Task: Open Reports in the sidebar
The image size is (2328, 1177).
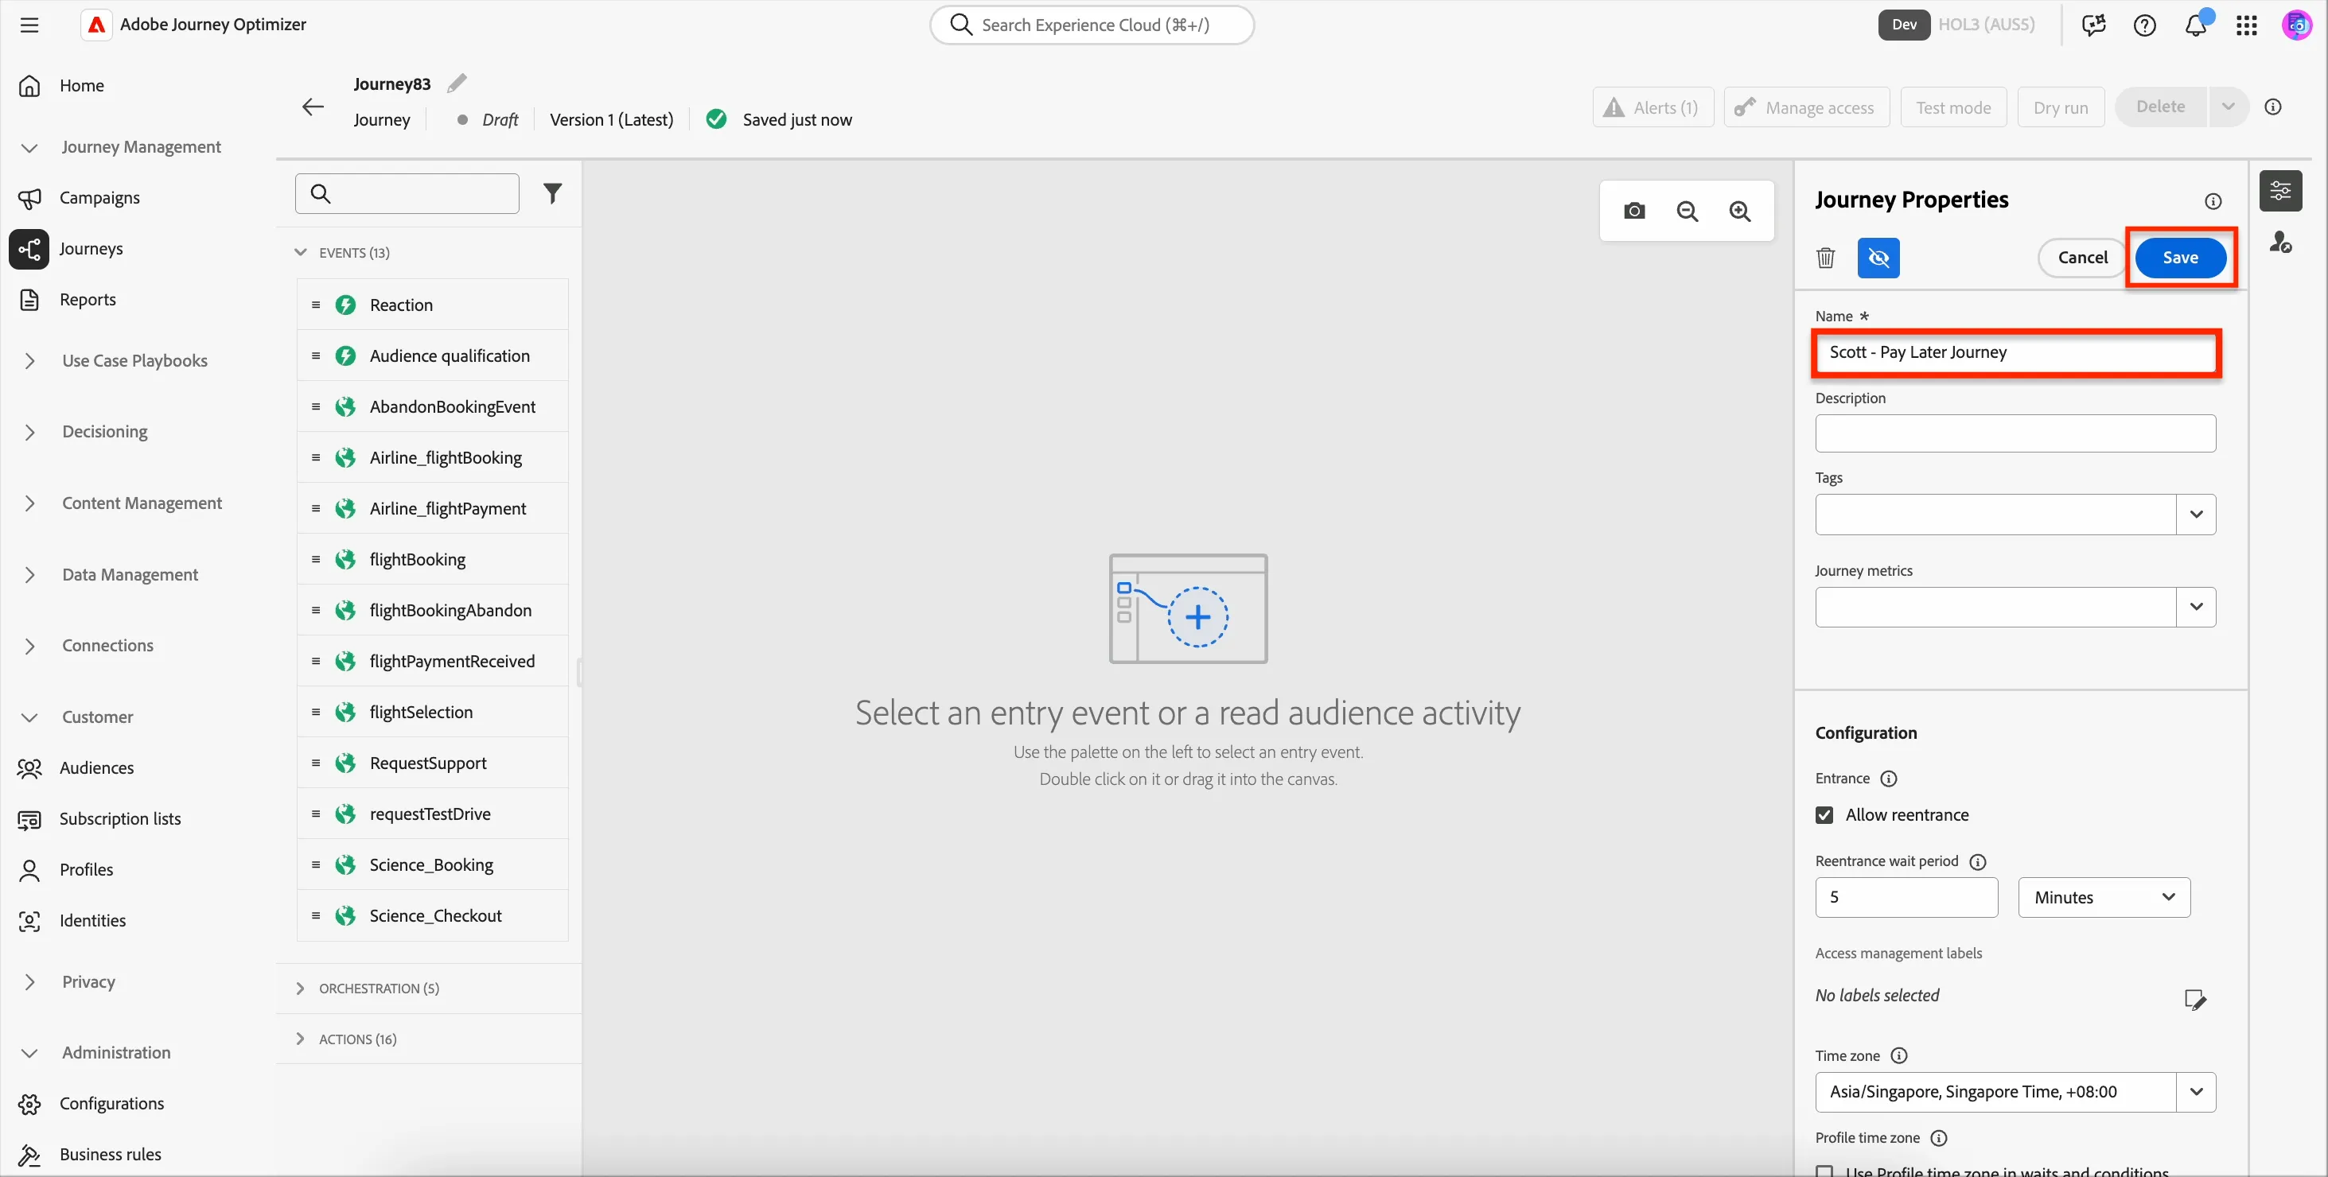Action: [x=88, y=299]
